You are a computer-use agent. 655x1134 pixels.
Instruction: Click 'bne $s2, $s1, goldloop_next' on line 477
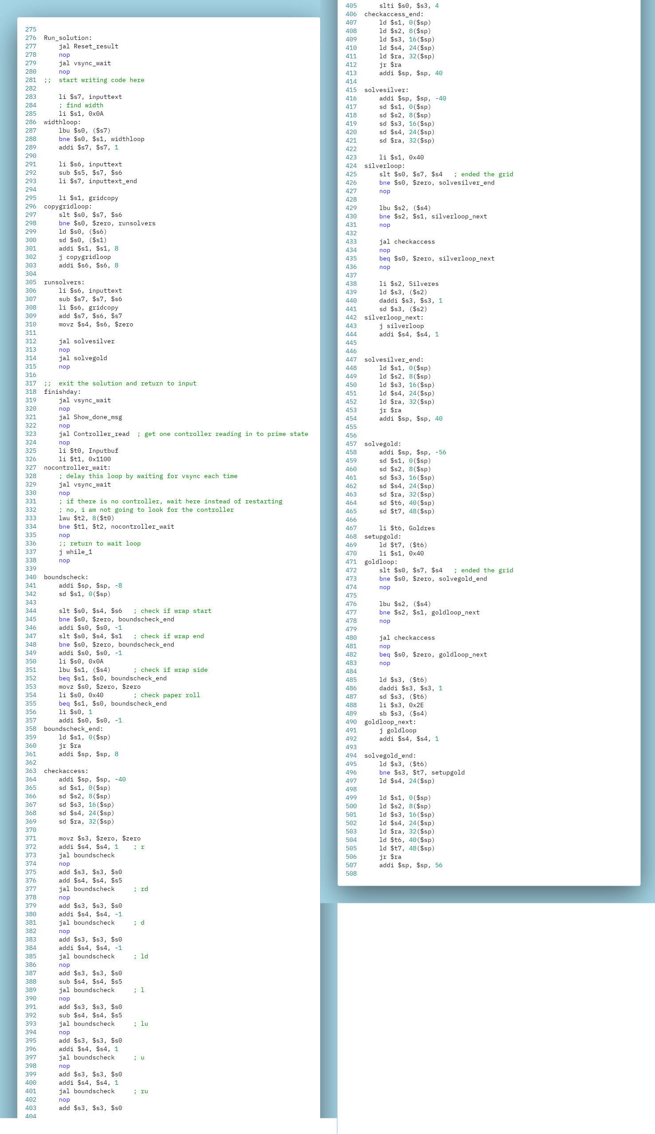coord(429,612)
